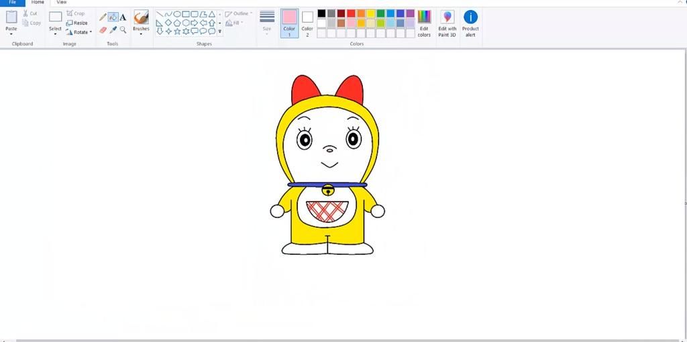The height and width of the screenshot is (342, 687).
Task: Choose the Down arrow shape
Action: 160,32
